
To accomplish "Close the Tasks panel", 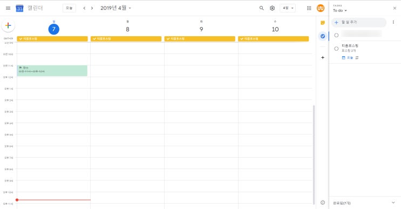I will pos(395,8).
